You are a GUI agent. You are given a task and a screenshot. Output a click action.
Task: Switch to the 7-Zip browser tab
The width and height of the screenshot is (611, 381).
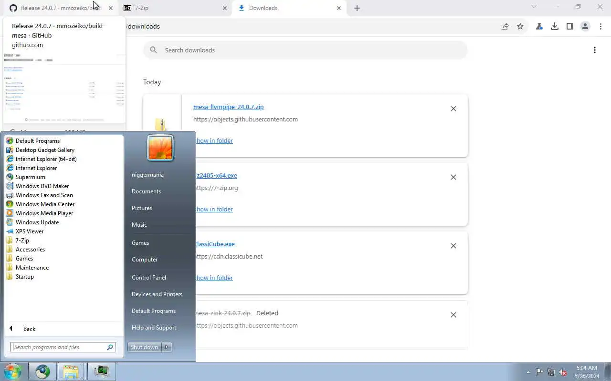[x=175, y=8]
